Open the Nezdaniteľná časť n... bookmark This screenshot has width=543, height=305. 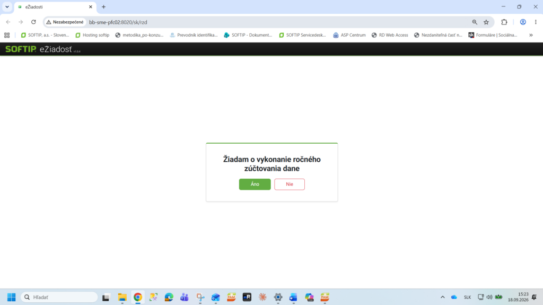(x=438, y=35)
